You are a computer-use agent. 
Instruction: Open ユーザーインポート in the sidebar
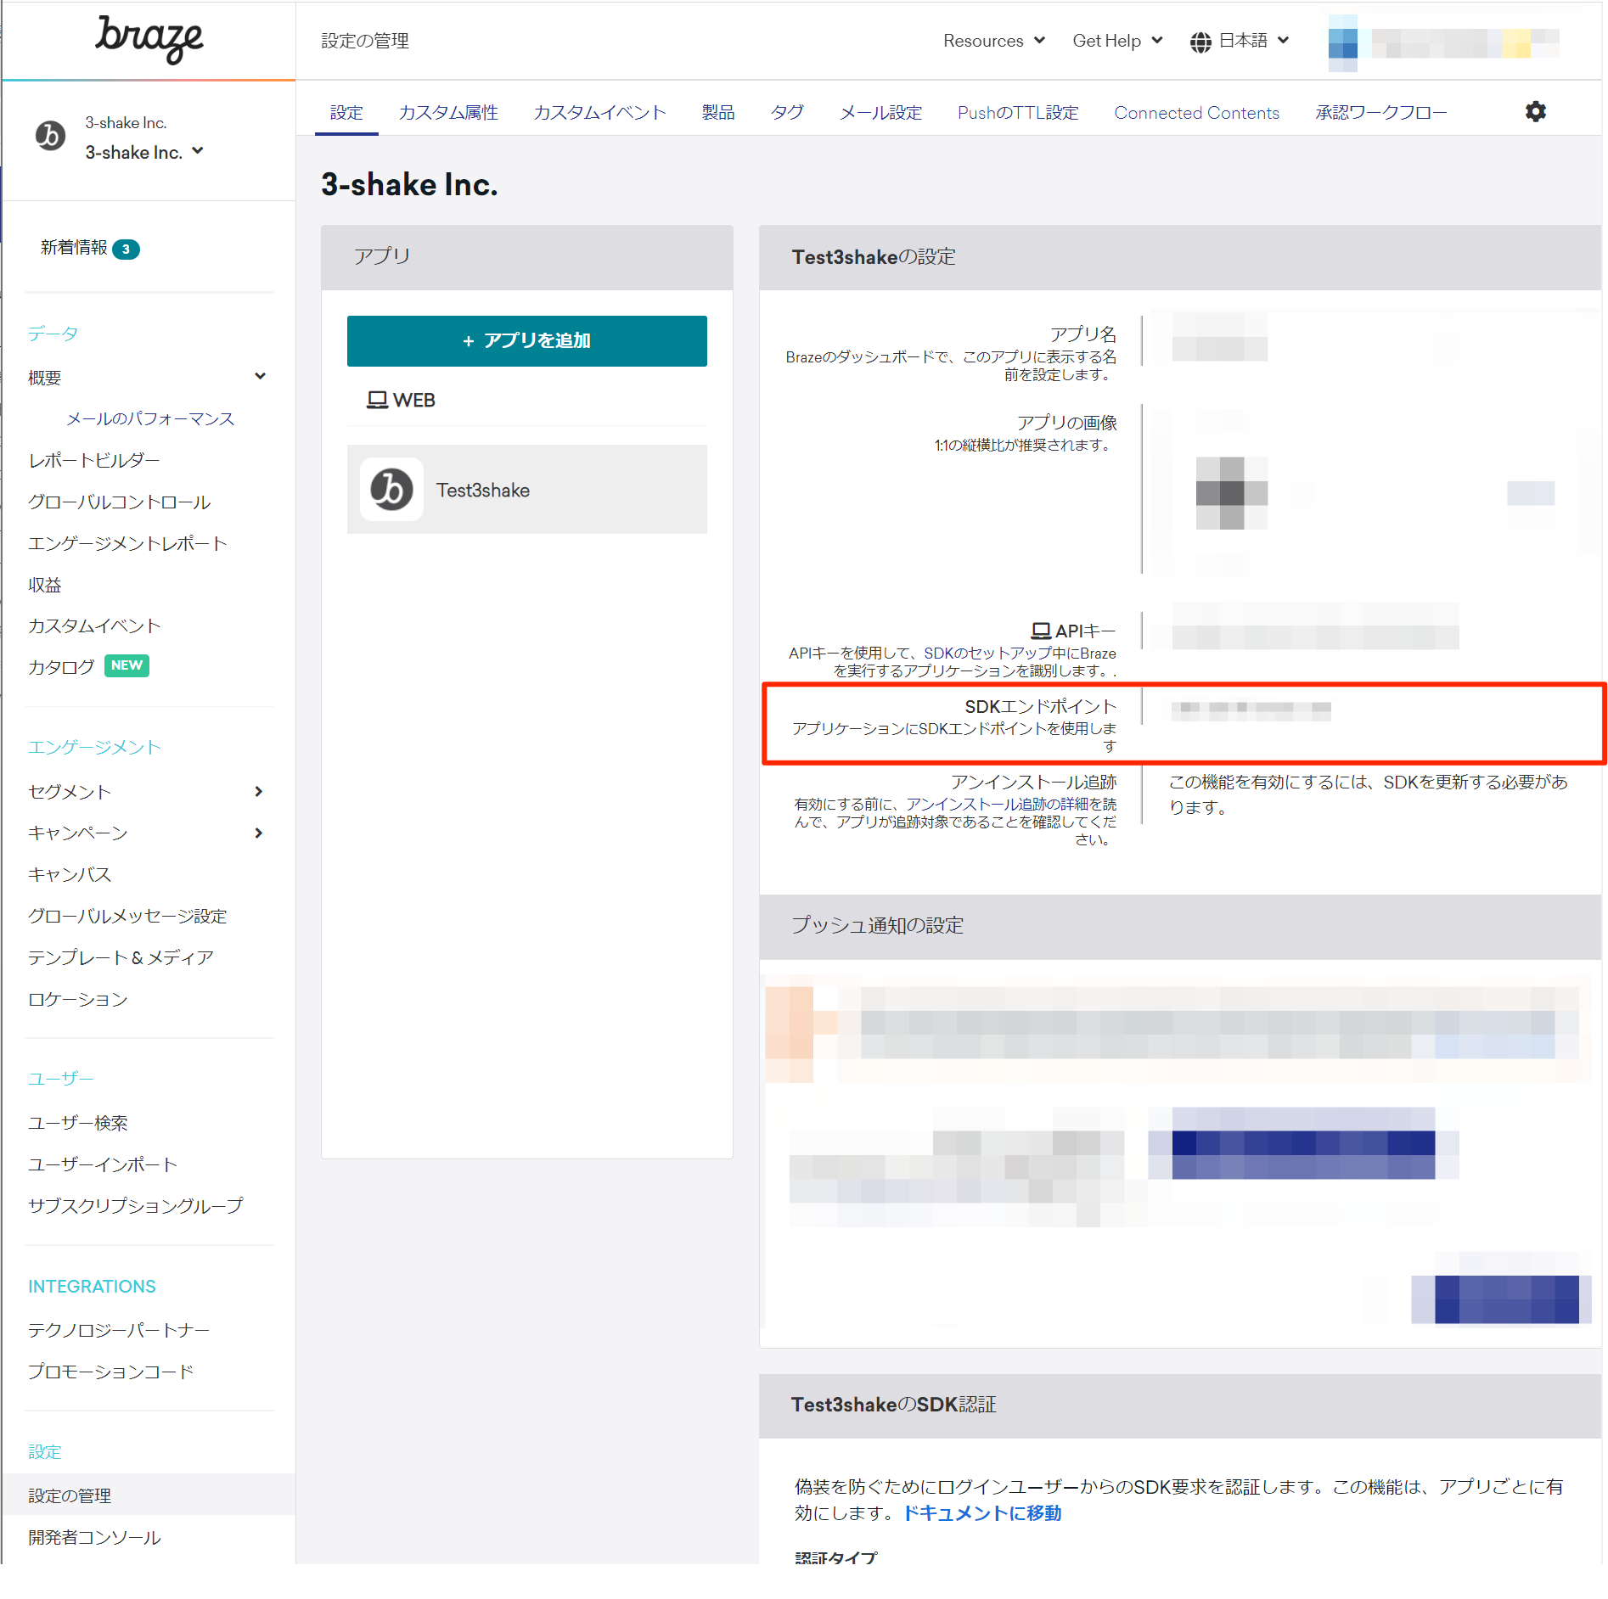tap(103, 1164)
